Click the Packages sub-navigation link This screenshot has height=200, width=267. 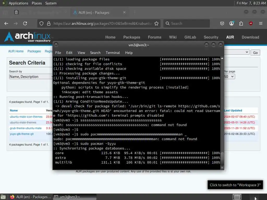point(34,51)
